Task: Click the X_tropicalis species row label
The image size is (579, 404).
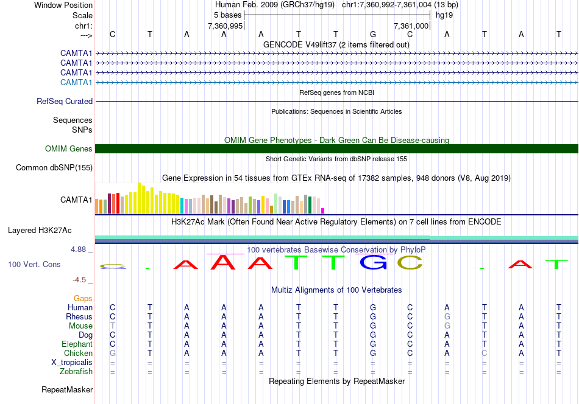Action: (x=72, y=363)
